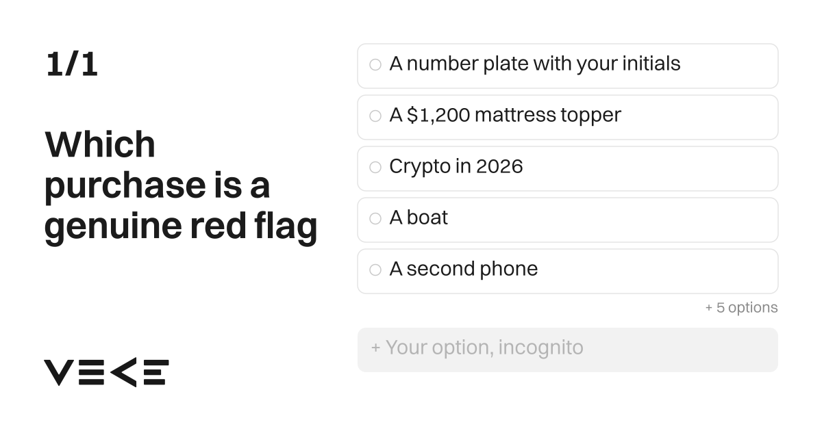Expand the + 5 options list
822x431 pixels.
tap(741, 308)
